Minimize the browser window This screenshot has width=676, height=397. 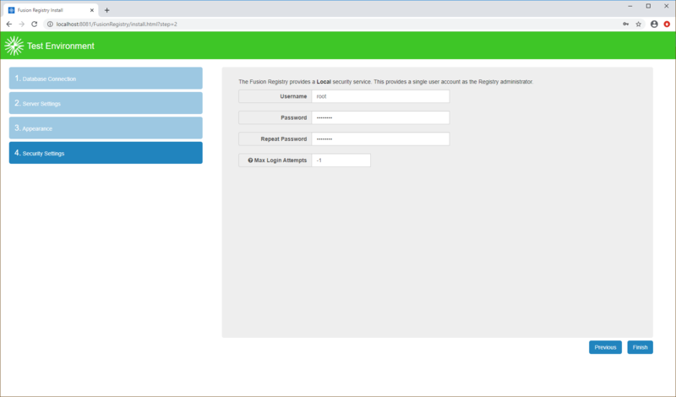pos(630,6)
